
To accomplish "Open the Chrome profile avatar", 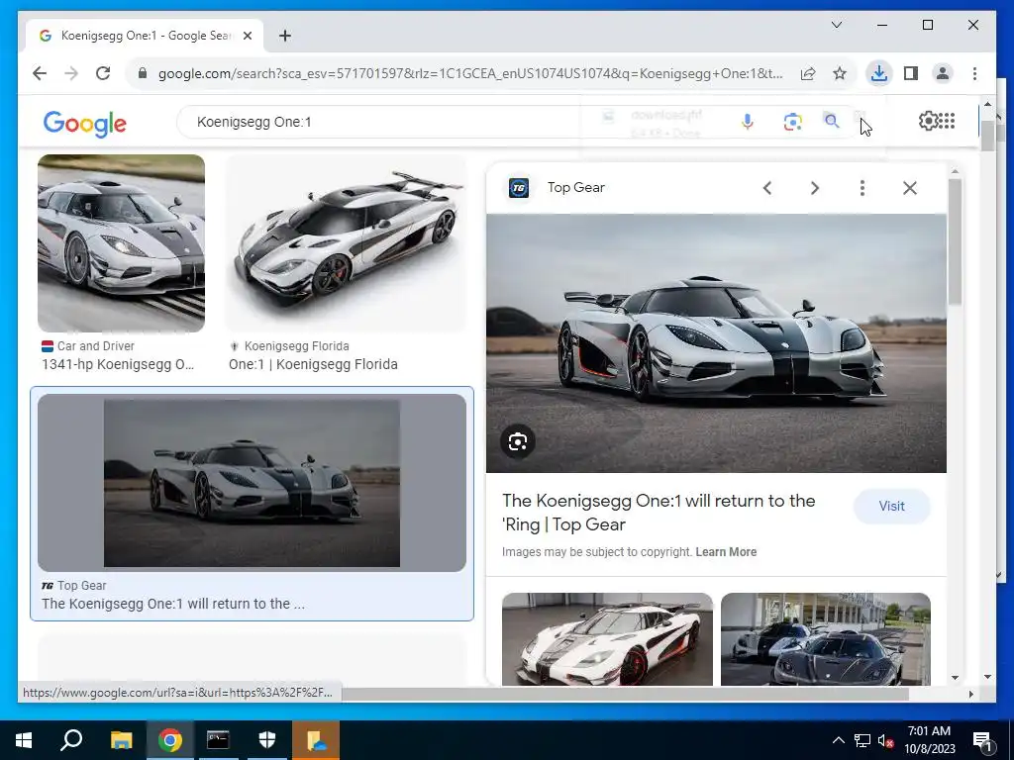I will (x=943, y=73).
